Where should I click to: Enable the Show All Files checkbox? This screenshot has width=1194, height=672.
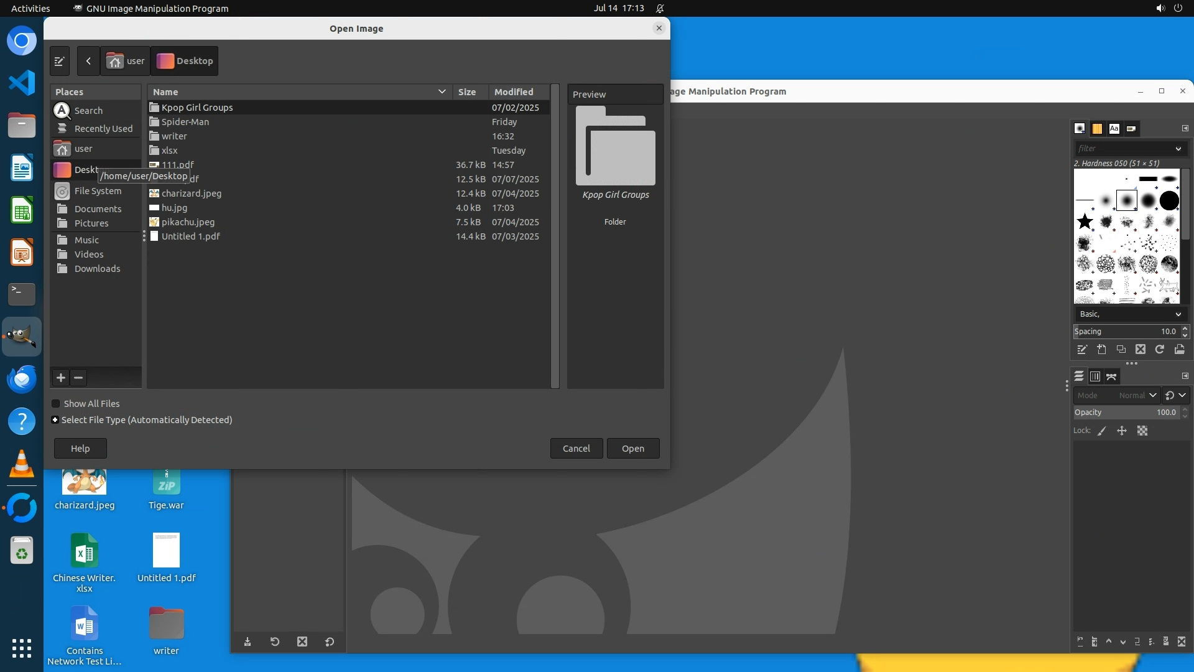(x=56, y=404)
